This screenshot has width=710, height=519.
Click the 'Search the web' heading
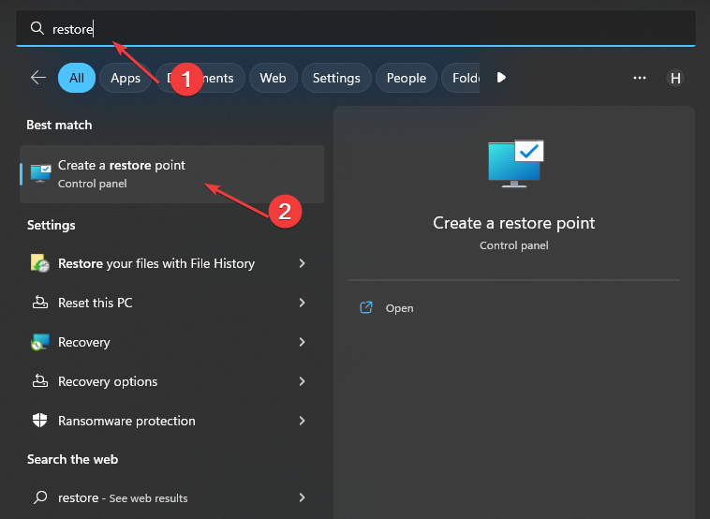[72, 459]
